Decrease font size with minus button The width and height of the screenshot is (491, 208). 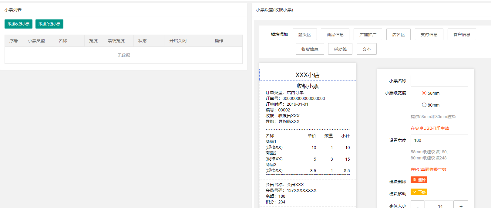coord(417,206)
